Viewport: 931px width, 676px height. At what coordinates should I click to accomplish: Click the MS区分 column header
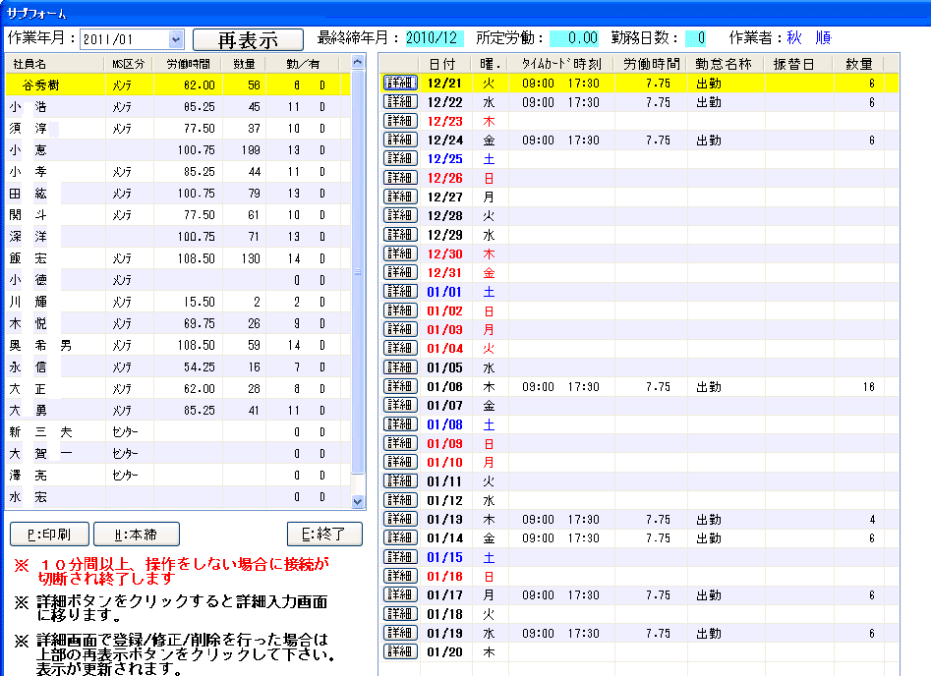pyautogui.click(x=128, y=64)
